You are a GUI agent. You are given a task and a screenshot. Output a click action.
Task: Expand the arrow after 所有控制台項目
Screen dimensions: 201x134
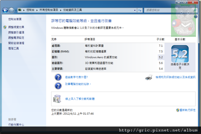click(61, 10)
